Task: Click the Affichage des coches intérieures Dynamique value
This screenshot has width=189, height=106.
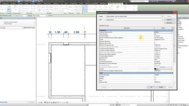Action: [x=163, y=63]
